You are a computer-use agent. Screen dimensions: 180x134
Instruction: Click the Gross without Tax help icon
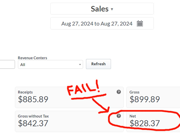pos(119,116)
